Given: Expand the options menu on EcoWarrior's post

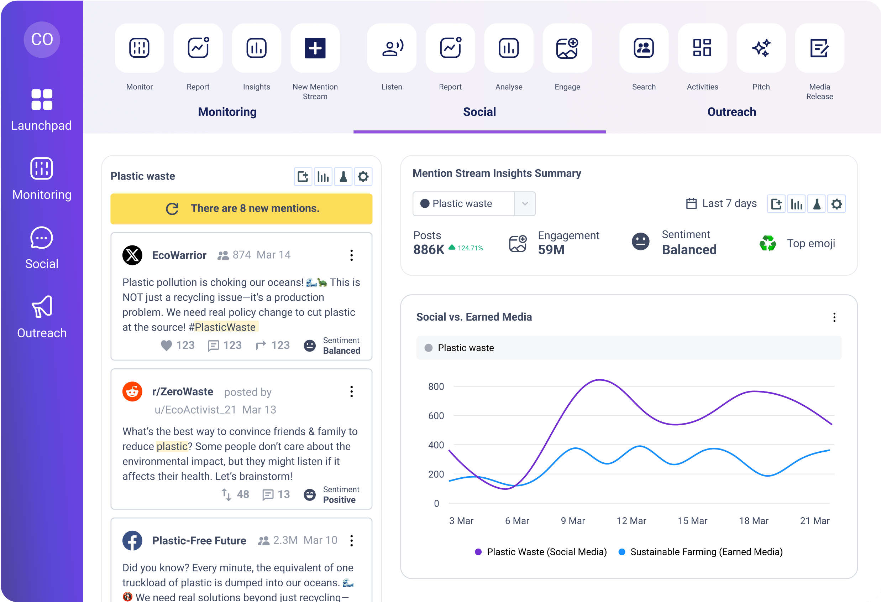Looking at the screenshot, I should 351,255.
